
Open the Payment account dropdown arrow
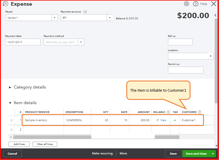click(x=110, y=18)
